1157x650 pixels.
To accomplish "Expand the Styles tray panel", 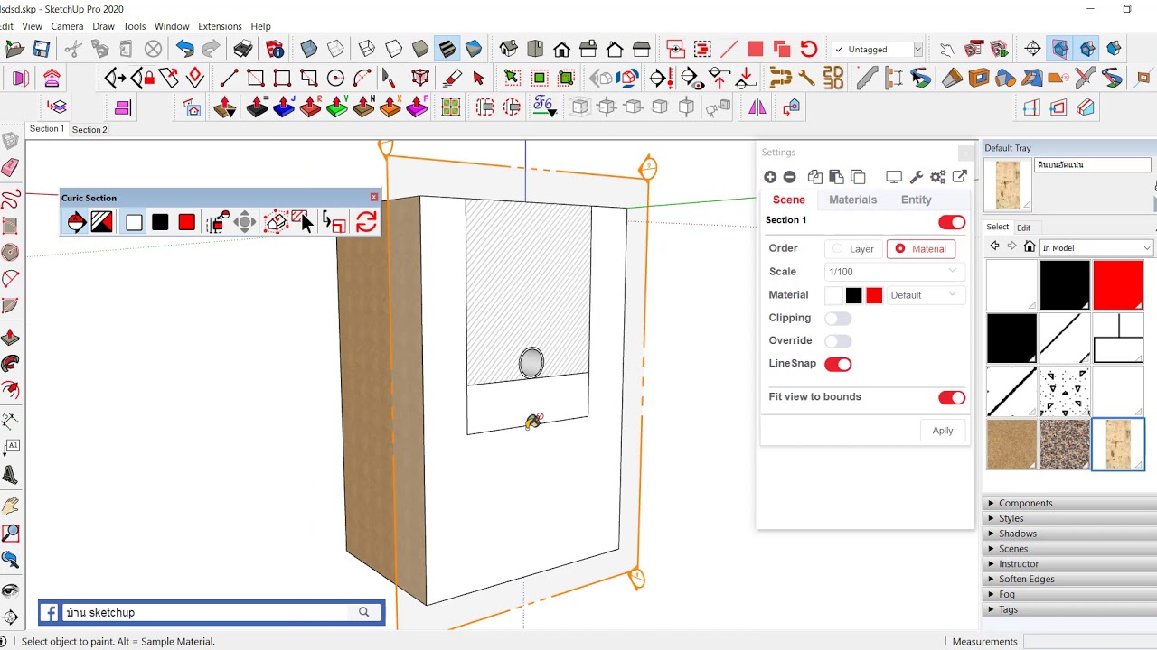I will pyautogui.click(x=1069, y=518).
